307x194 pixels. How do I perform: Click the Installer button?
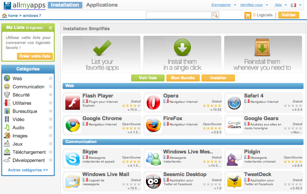click(218, 78)
